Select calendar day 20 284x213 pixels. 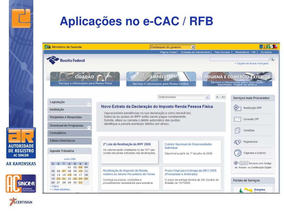[x=58, y=179]
